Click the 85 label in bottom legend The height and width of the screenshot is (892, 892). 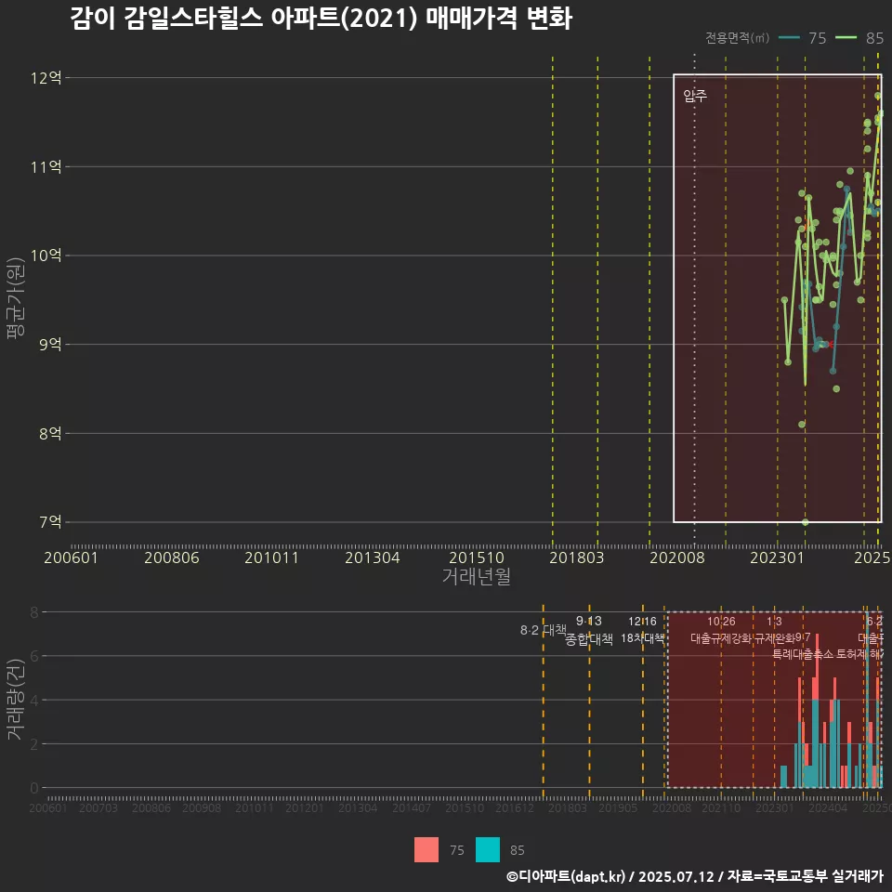pos(518,850)
